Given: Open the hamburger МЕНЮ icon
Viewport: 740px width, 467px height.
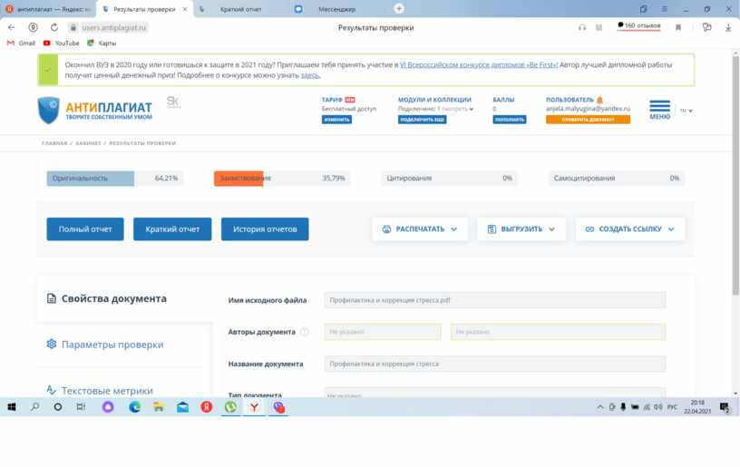Looking at the screenshot, I should (x=659, y=110).
